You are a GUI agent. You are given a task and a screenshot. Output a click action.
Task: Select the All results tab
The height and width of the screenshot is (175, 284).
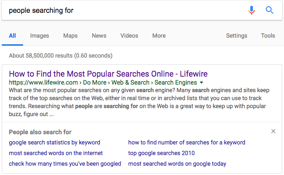click(x=12, y=35)
